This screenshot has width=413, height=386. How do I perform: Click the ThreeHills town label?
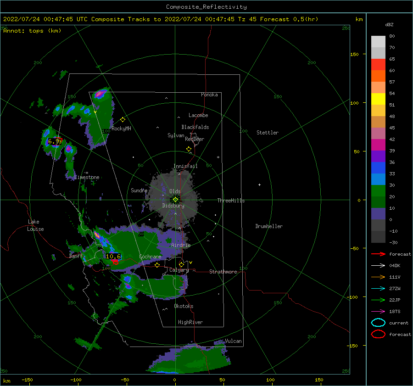click(231, 201)
